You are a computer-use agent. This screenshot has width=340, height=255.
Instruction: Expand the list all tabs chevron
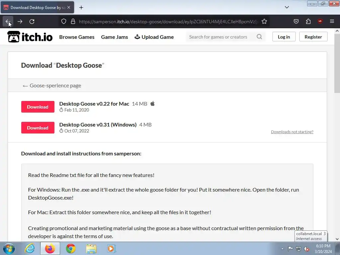click(287, 7)
